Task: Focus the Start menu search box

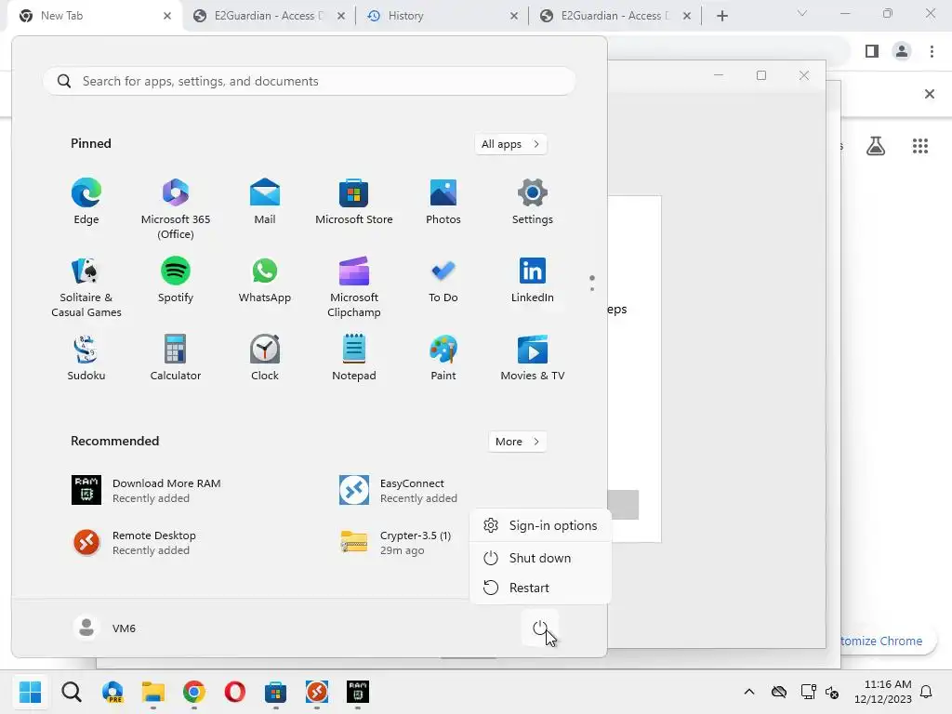Action: click(309, 81)
